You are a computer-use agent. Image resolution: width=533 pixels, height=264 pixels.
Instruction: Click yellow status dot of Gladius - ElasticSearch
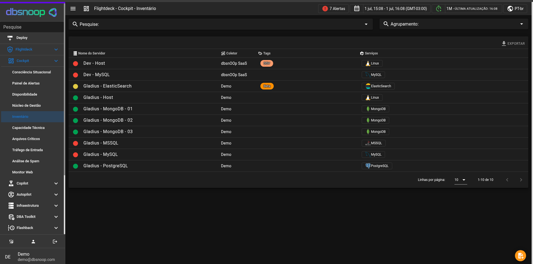tap(76, 86)
